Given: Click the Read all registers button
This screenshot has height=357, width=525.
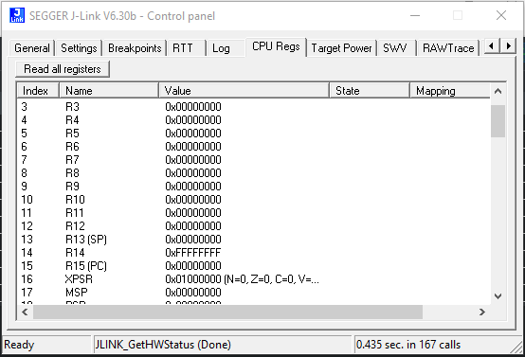Looking at the screenshot, I should click(63, 69).
